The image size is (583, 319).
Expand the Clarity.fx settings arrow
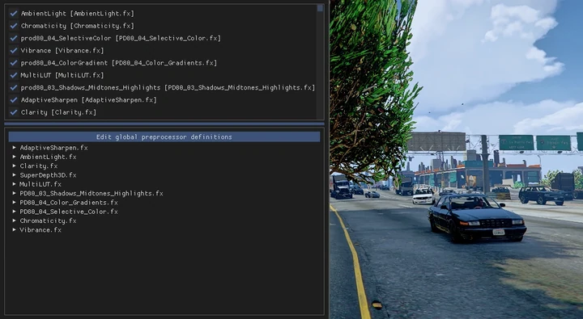(x=14, y=166)
